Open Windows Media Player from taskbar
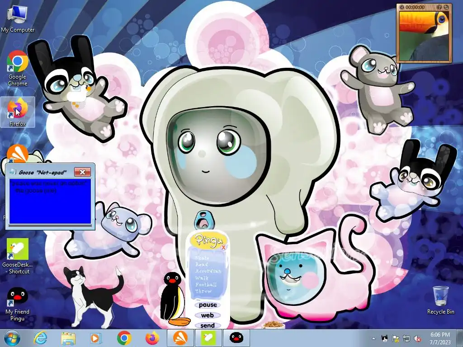The height and width of the screenshot is (347, 463). click(x=95, y=338)
